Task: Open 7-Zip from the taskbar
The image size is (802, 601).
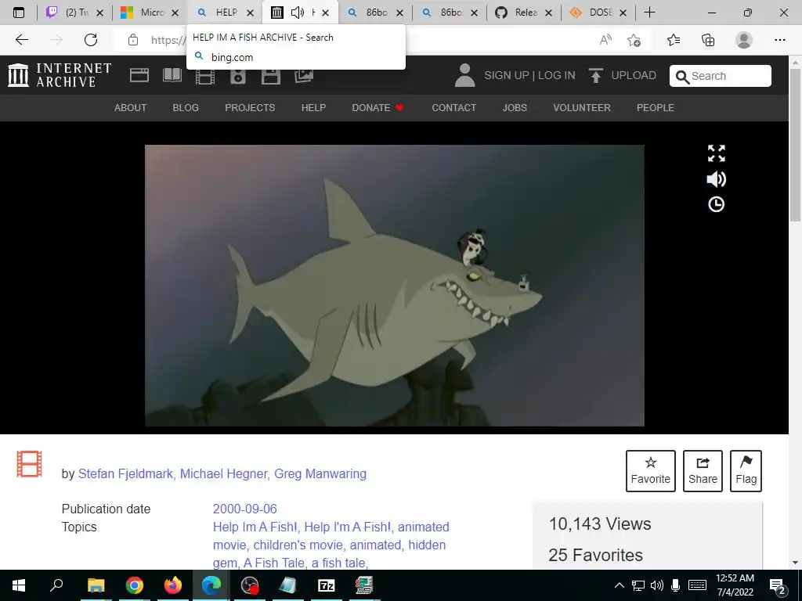Action: pos(326,585)
